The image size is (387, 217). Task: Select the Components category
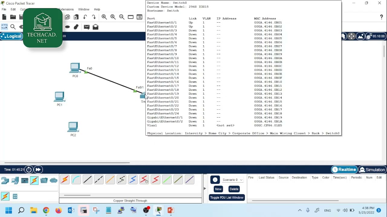tap(25, 181)
